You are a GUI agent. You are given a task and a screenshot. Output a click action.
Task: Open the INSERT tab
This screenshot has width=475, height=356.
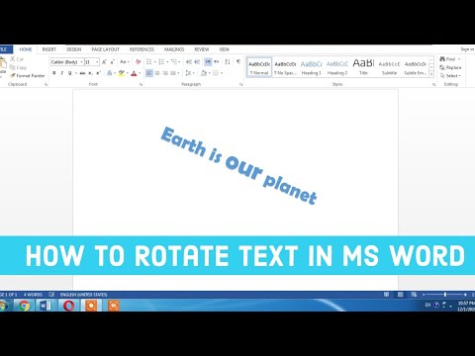pyautogui.click(x=49, y=49)
